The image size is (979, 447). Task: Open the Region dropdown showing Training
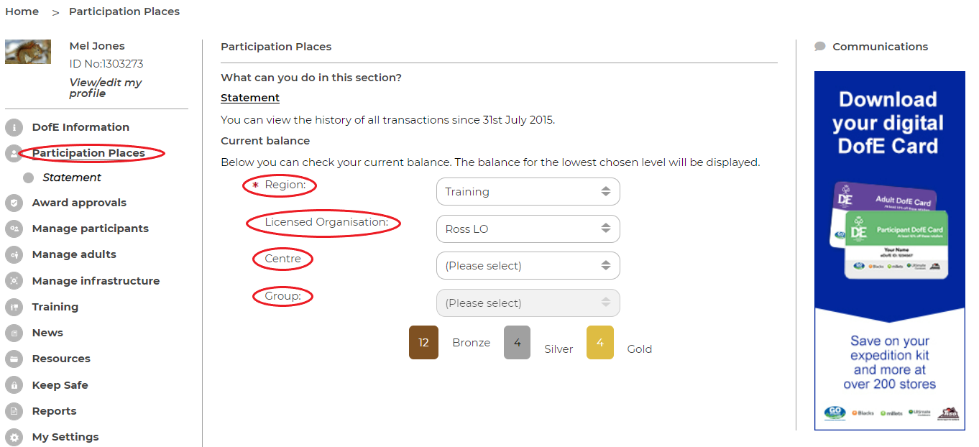[528, 192]
